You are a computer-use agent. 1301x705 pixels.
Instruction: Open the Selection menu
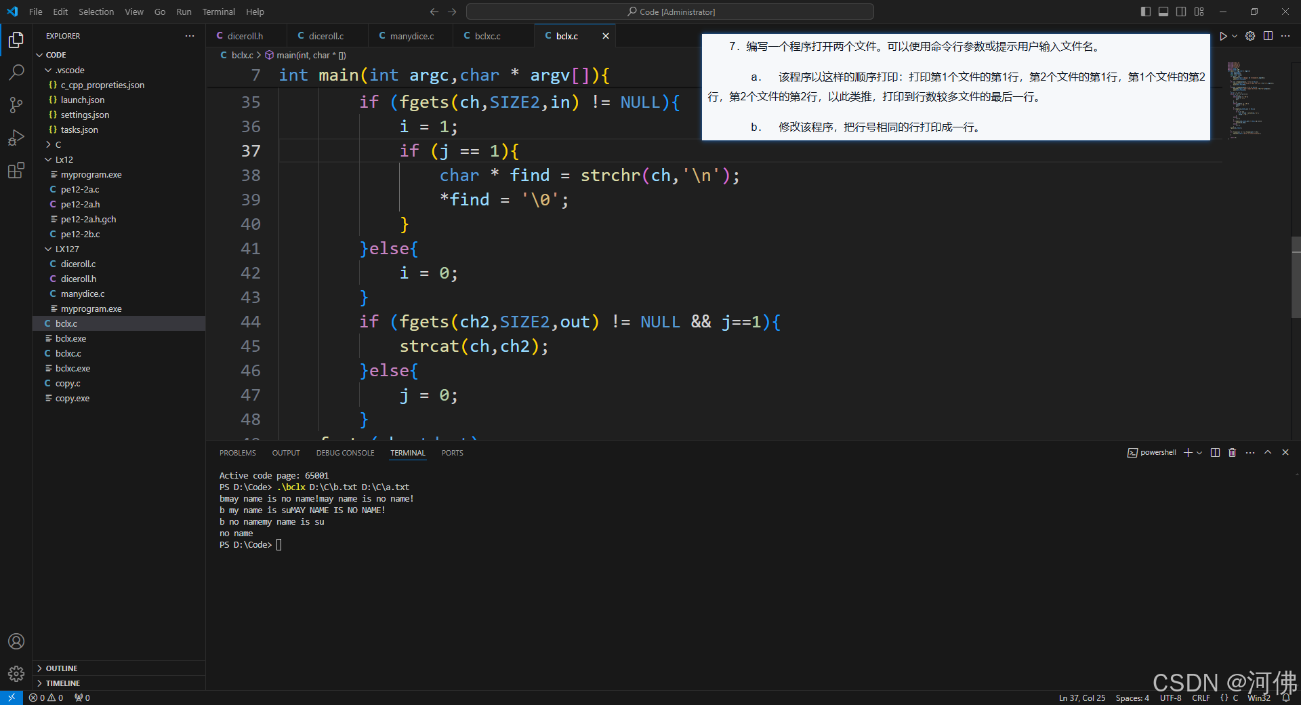pyautogui.click(x=96, y=12)
